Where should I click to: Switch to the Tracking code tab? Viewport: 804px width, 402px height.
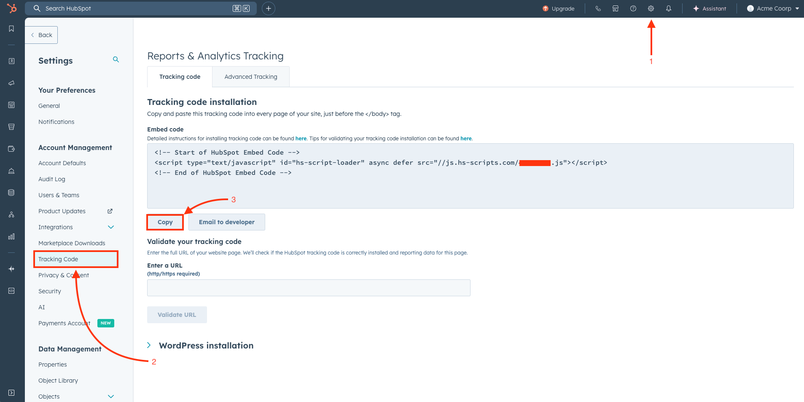pos(180,77)
